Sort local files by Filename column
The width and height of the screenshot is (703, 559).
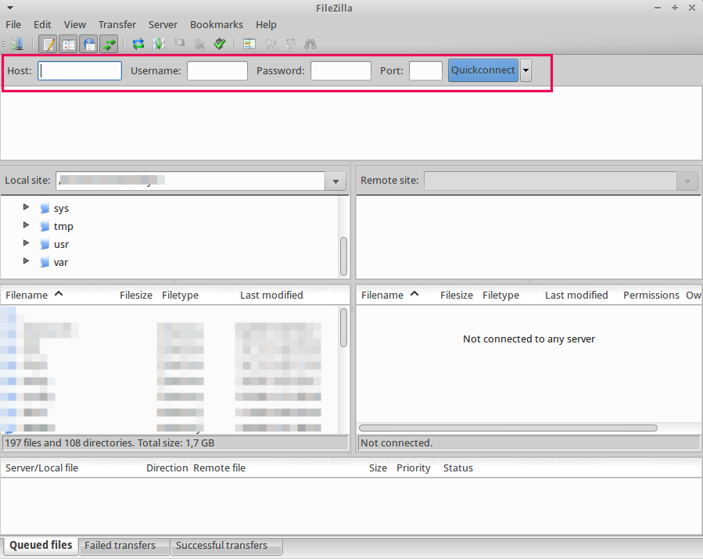click(x=47, y=295)
